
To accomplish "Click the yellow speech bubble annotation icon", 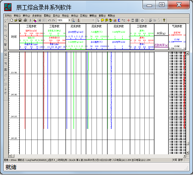I will pos(102,20).
